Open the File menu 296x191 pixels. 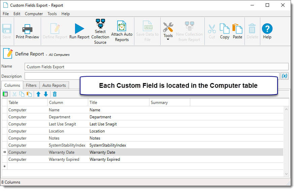[x=6, y=14]
